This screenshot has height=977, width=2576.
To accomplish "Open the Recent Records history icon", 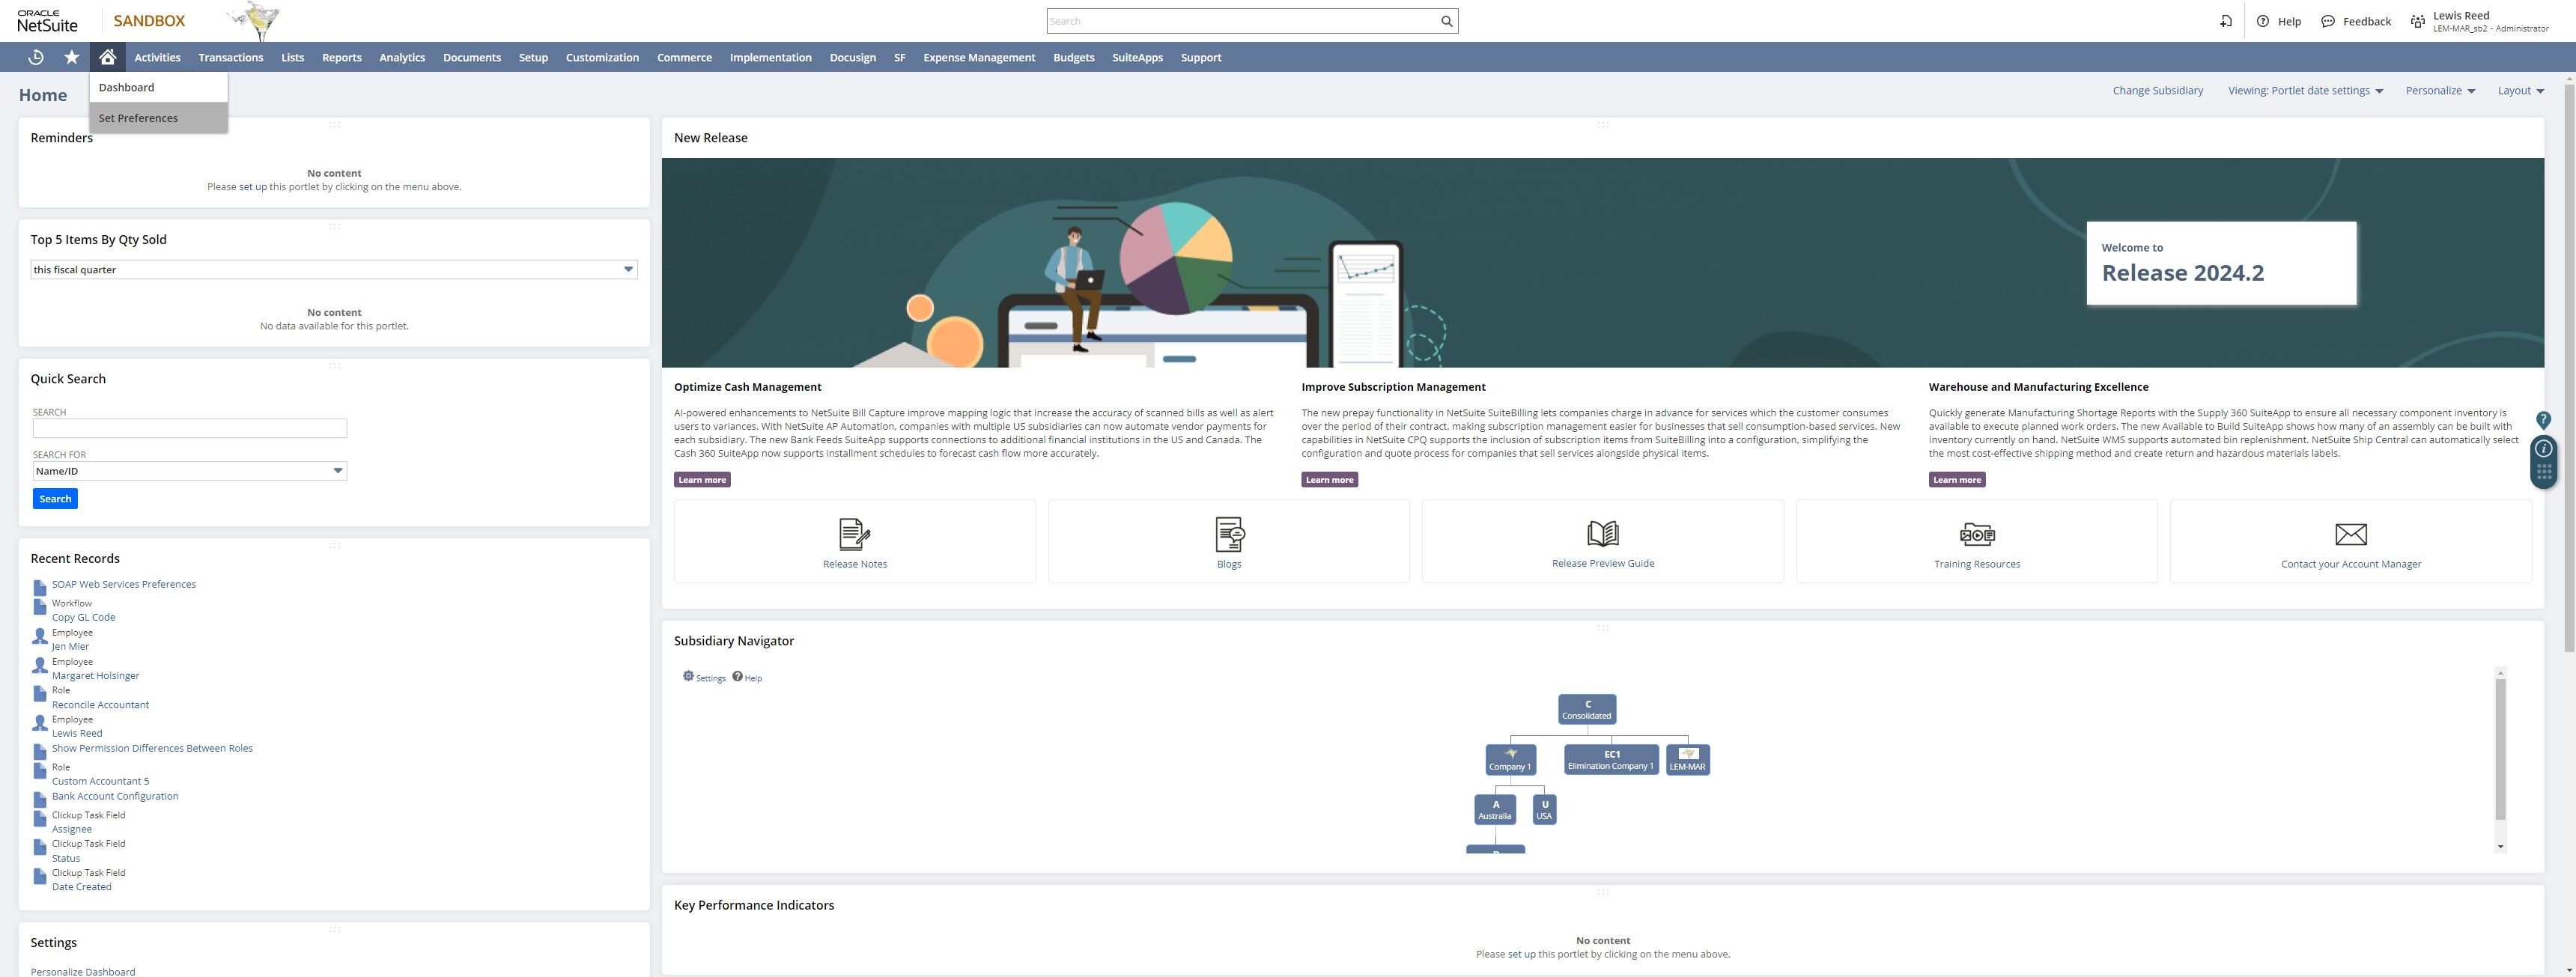I will tap(36, 57).
